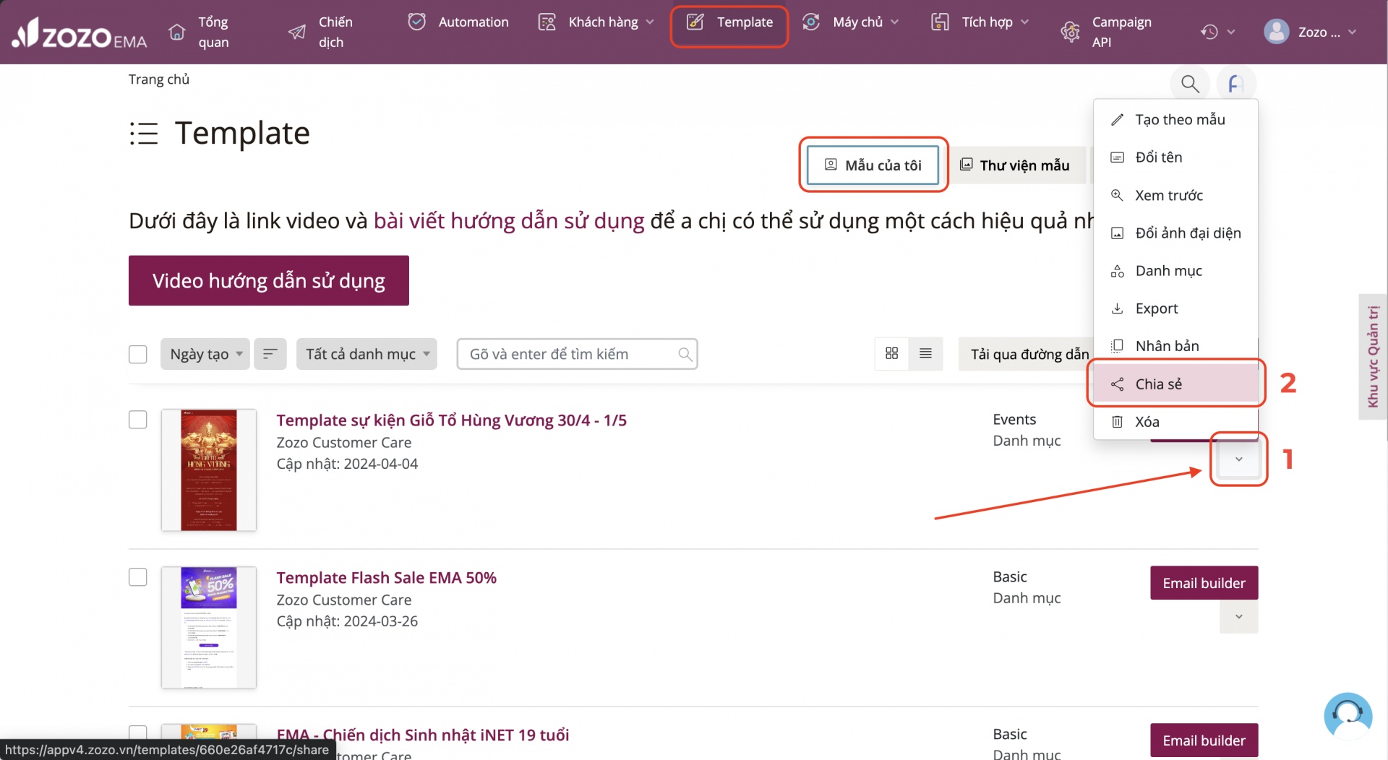Check the Giỗ Tổ Hùng Vương template checkbox

point(138,420)
